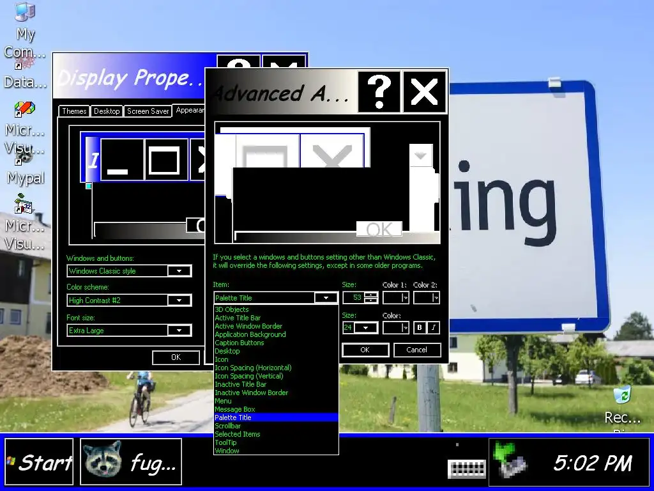Select Caption Buttons in list
Screen dimensions: 654x491
point(276,343)
